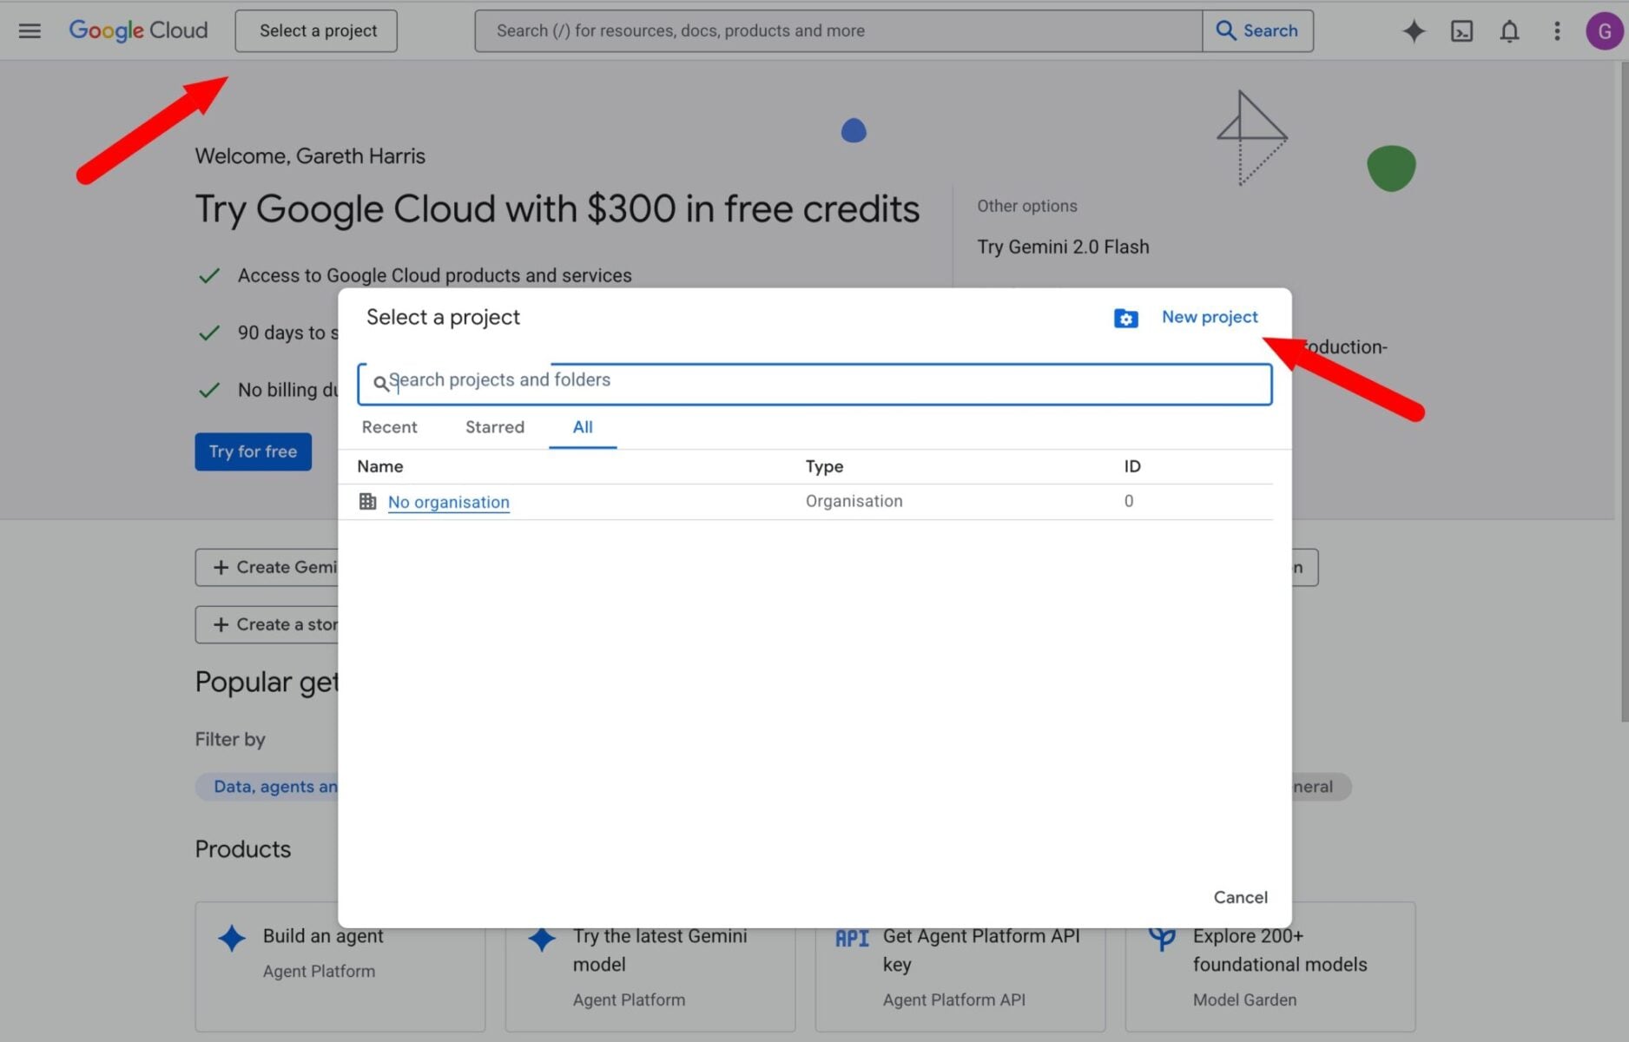Click the Try for free button
This screenshot has height=1042, width=1629.
(253, 452)
